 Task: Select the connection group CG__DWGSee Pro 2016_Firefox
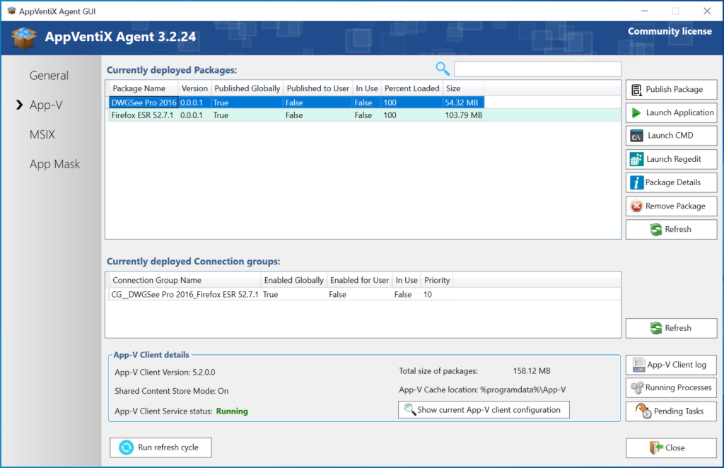tap(212, 294)
